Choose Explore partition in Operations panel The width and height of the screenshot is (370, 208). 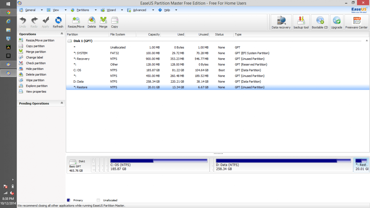[x=33, y=86]
